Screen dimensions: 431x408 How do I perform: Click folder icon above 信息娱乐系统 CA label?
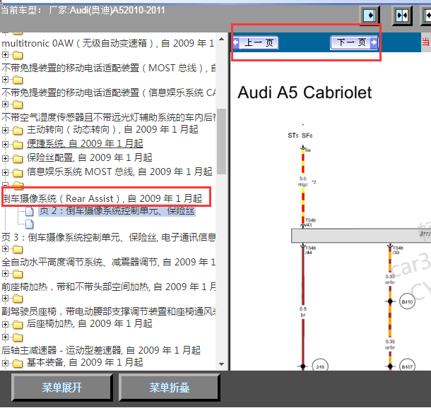(x=18, y=80)
